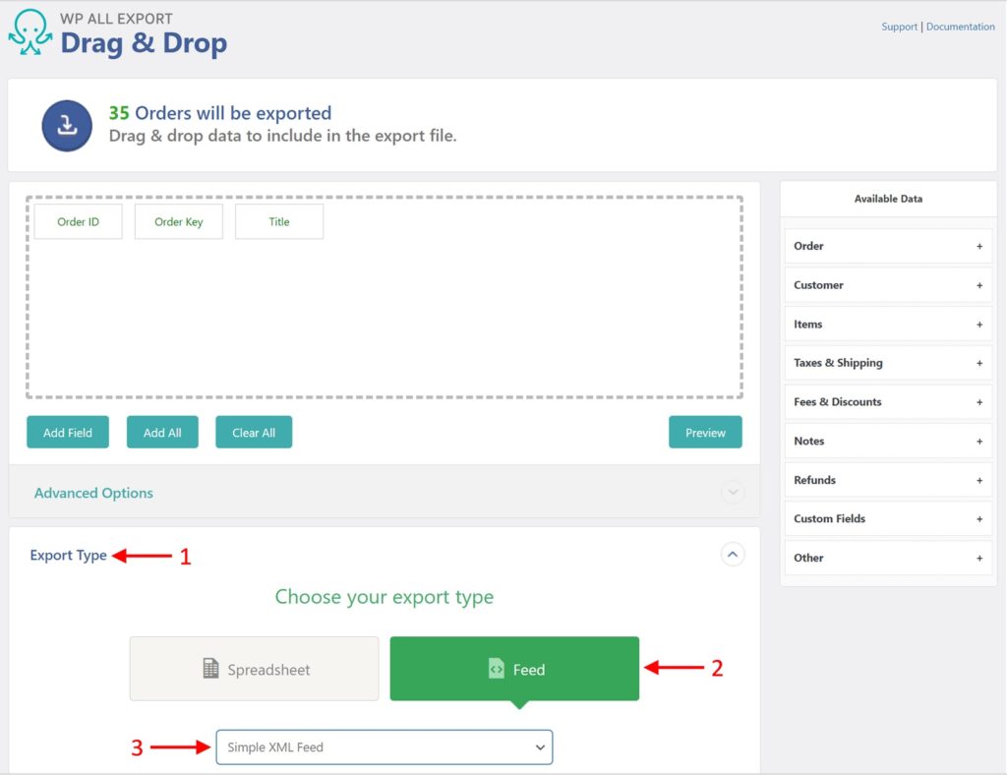This screenshot has height=775, width=1007.
Task: Click the Clear All button
Action: (x=254, y=432)
